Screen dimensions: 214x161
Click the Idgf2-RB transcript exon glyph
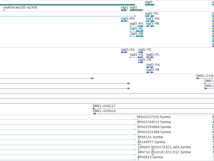pos(137,36)
